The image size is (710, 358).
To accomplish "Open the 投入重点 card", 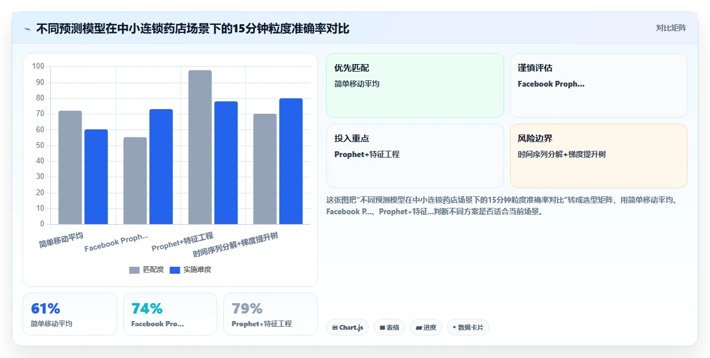I will coord(415,156).
